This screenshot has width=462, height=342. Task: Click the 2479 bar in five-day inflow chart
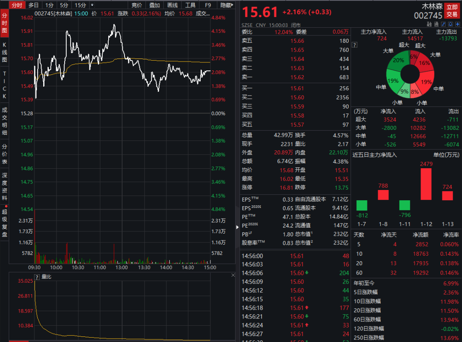426,184
